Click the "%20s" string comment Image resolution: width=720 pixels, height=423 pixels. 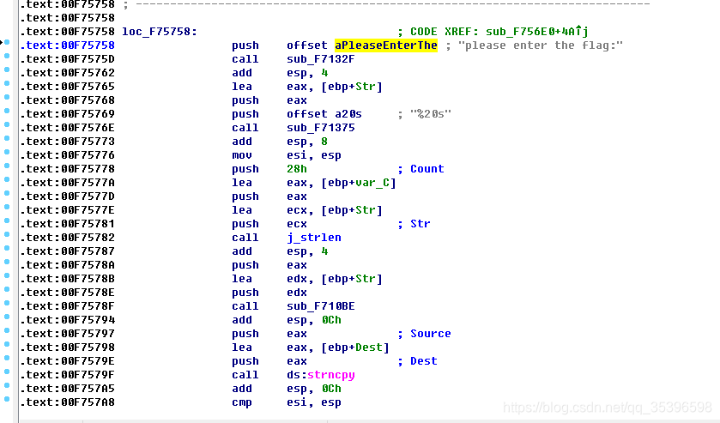pyautogui.click(x=431, y=114)
